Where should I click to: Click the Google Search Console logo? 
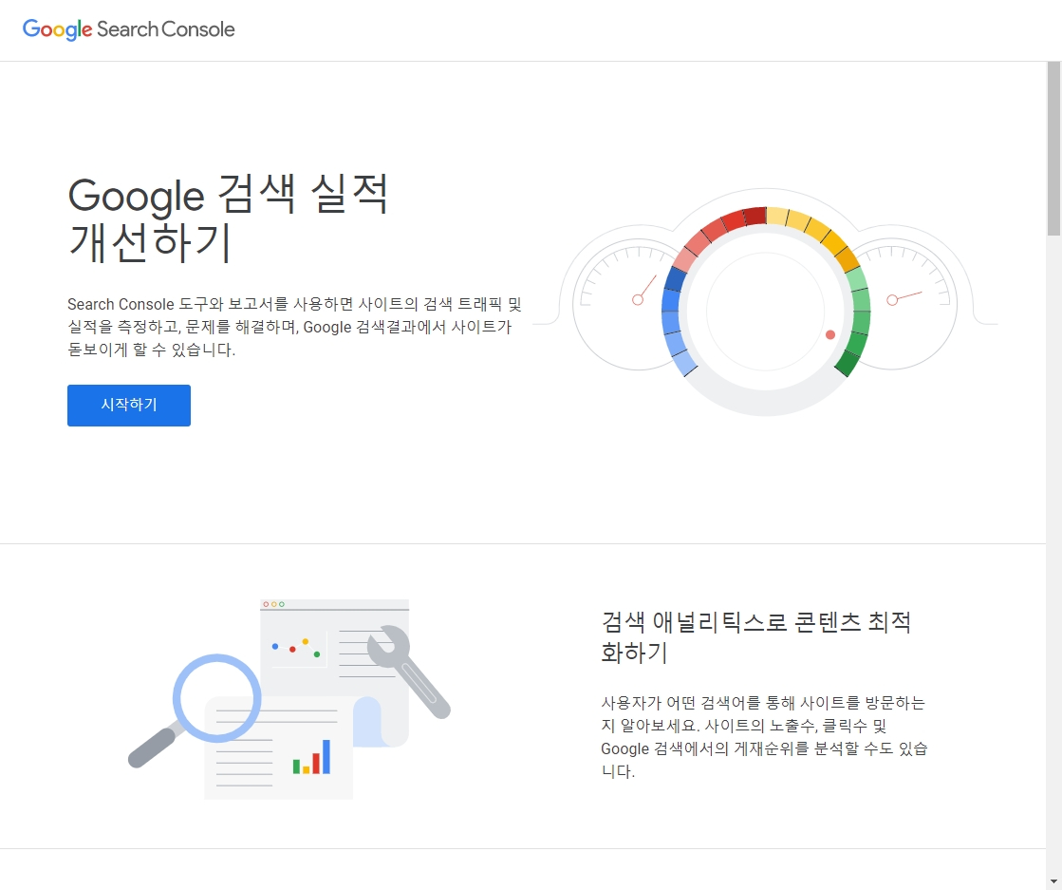(129, 29)
